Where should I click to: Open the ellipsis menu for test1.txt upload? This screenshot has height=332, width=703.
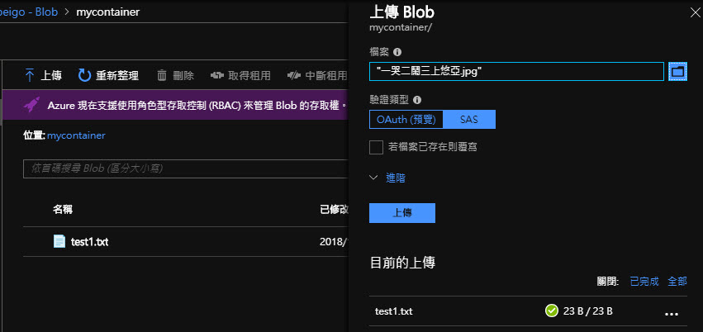(671, 312)
